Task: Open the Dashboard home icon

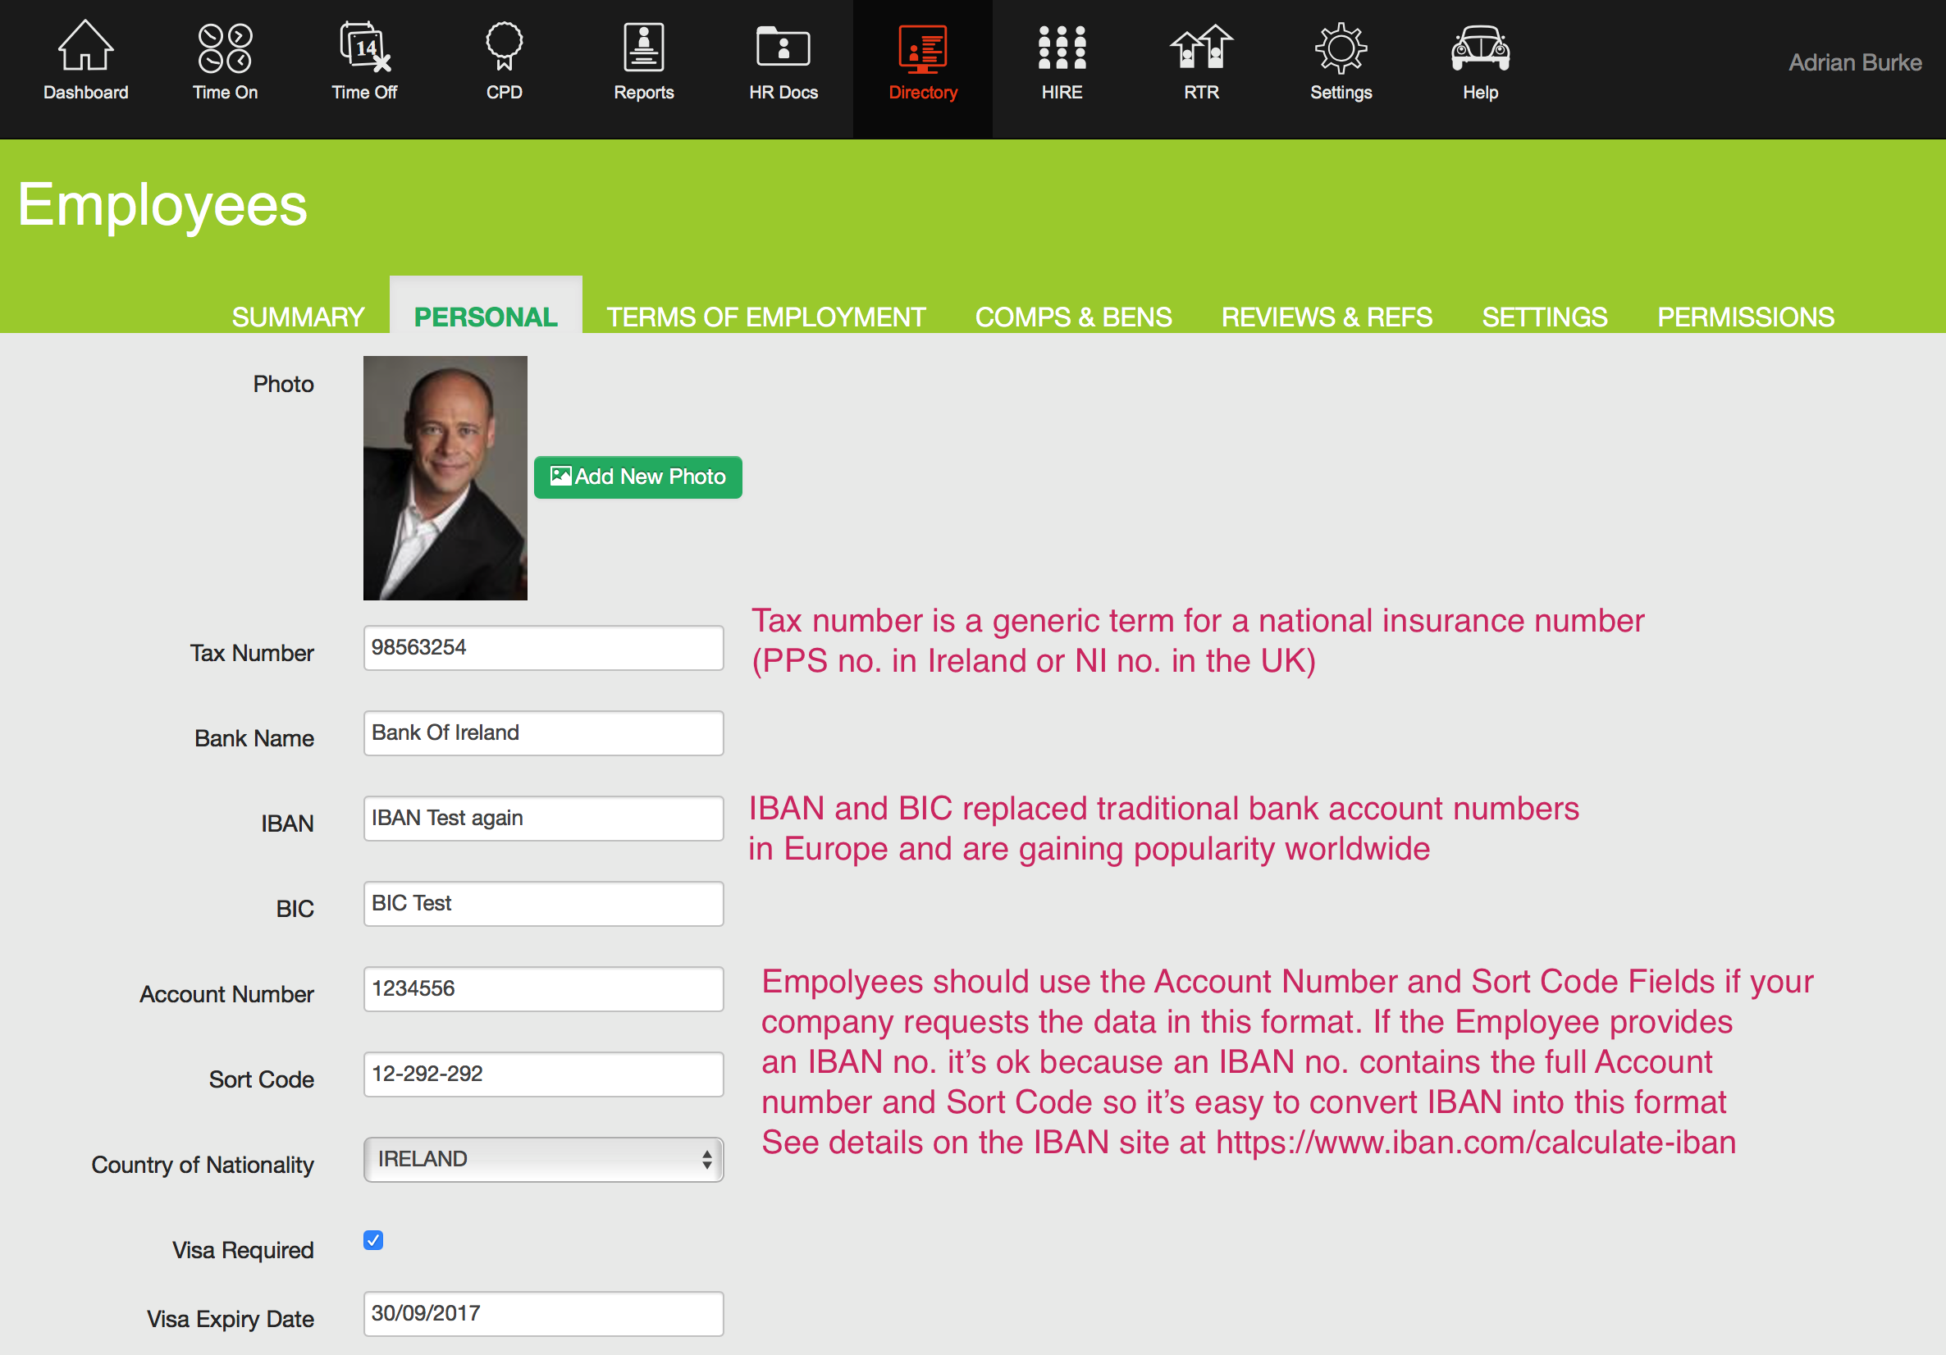Action: tap(85, 48)
